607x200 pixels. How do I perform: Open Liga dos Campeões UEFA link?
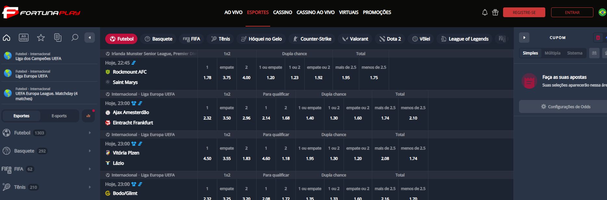click(x=38, y=59)
